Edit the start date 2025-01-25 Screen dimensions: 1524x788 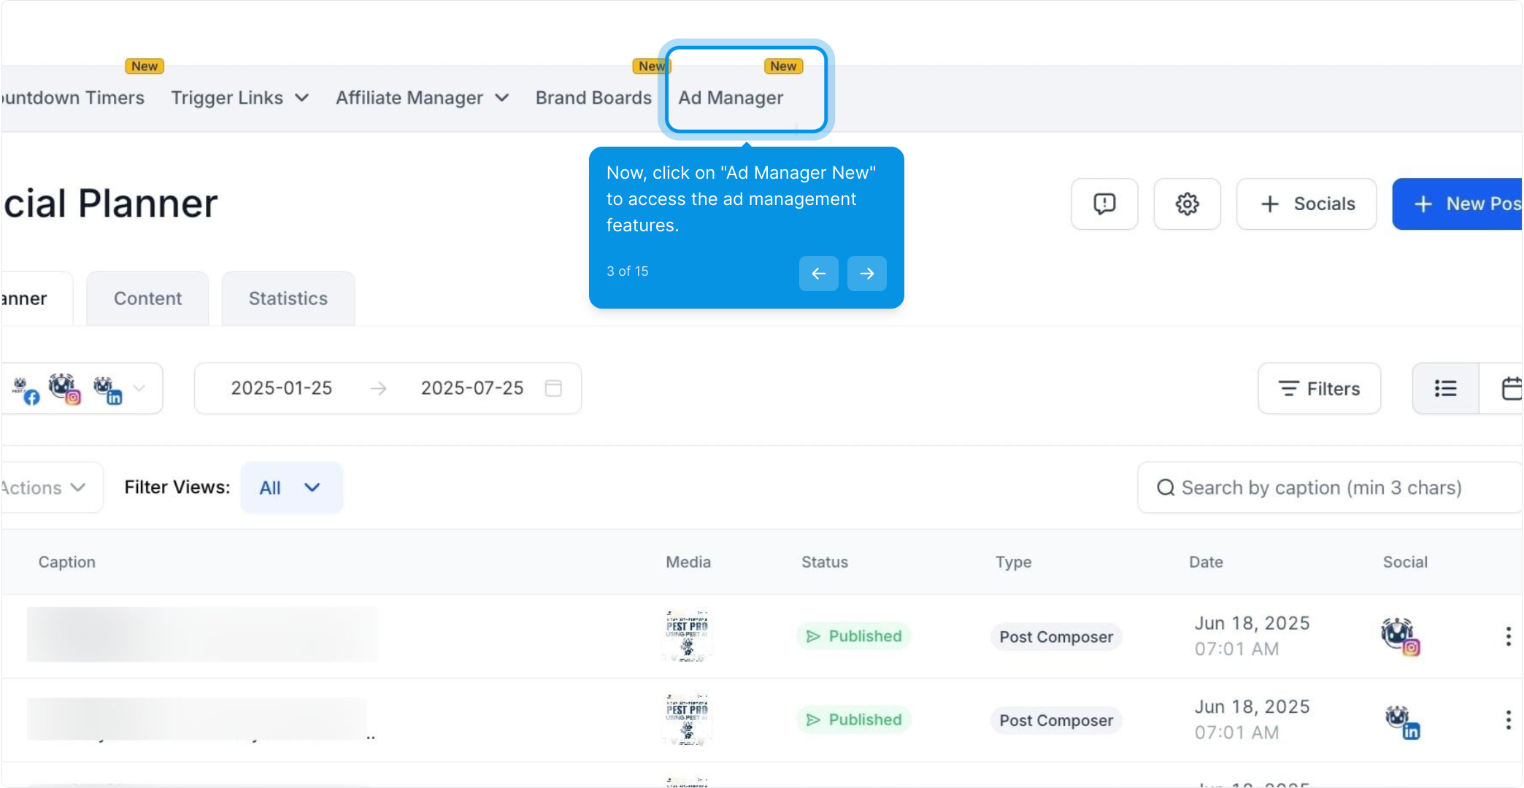[x=282, y=388]
